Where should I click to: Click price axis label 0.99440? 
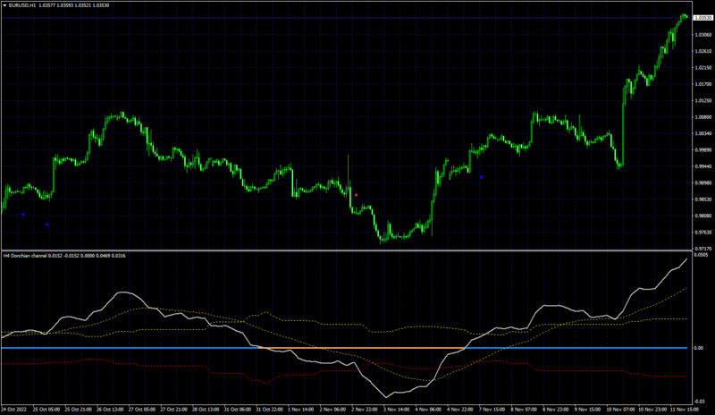tap(702, 166)
